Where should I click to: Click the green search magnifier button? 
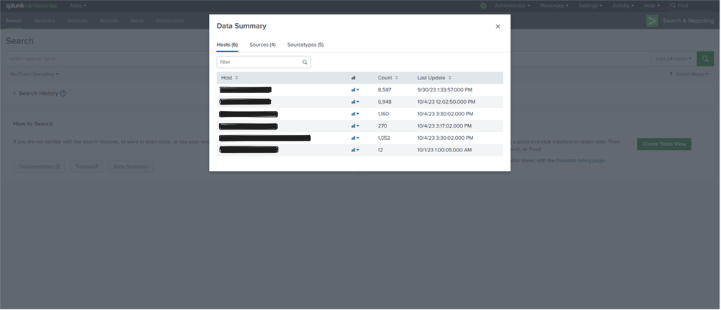coord(704,58)
